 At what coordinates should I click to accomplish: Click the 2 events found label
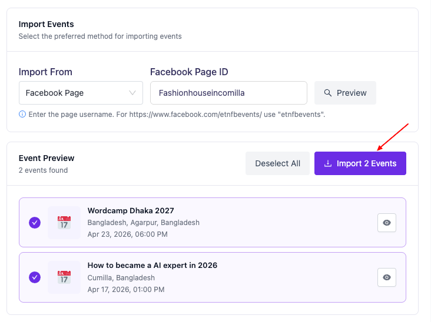click(x=43, y=170)
